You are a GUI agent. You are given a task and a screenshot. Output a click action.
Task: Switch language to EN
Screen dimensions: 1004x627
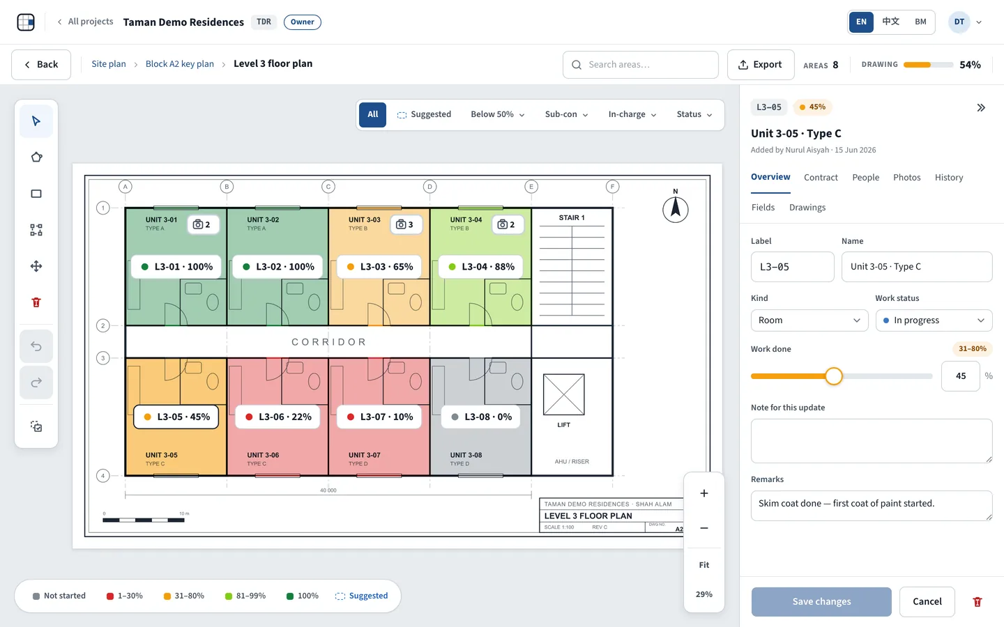tap(862, 22)
